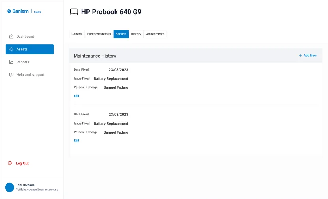This screenshot has height=199, width=328.
Task: Click the Tobiloba.owoade@sanlam.com.ng email
Action: 37,190
